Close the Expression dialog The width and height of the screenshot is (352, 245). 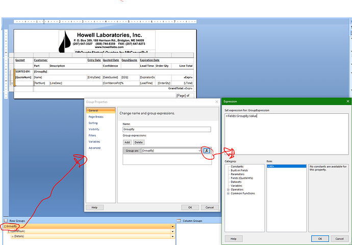pyautogui.click(x=348, y=102)
